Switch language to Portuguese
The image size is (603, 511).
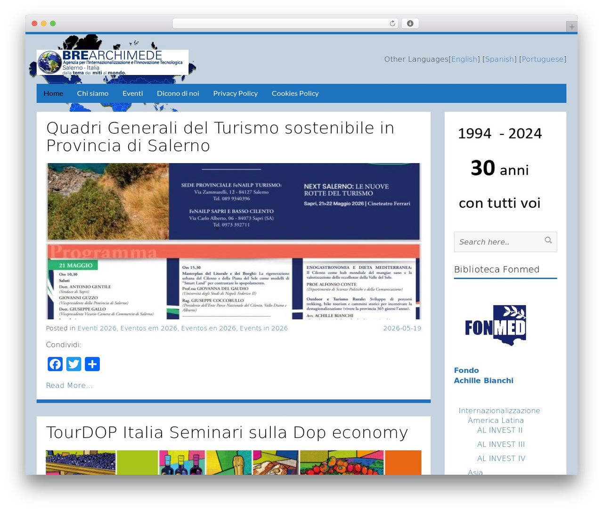(x=543, y=59)
